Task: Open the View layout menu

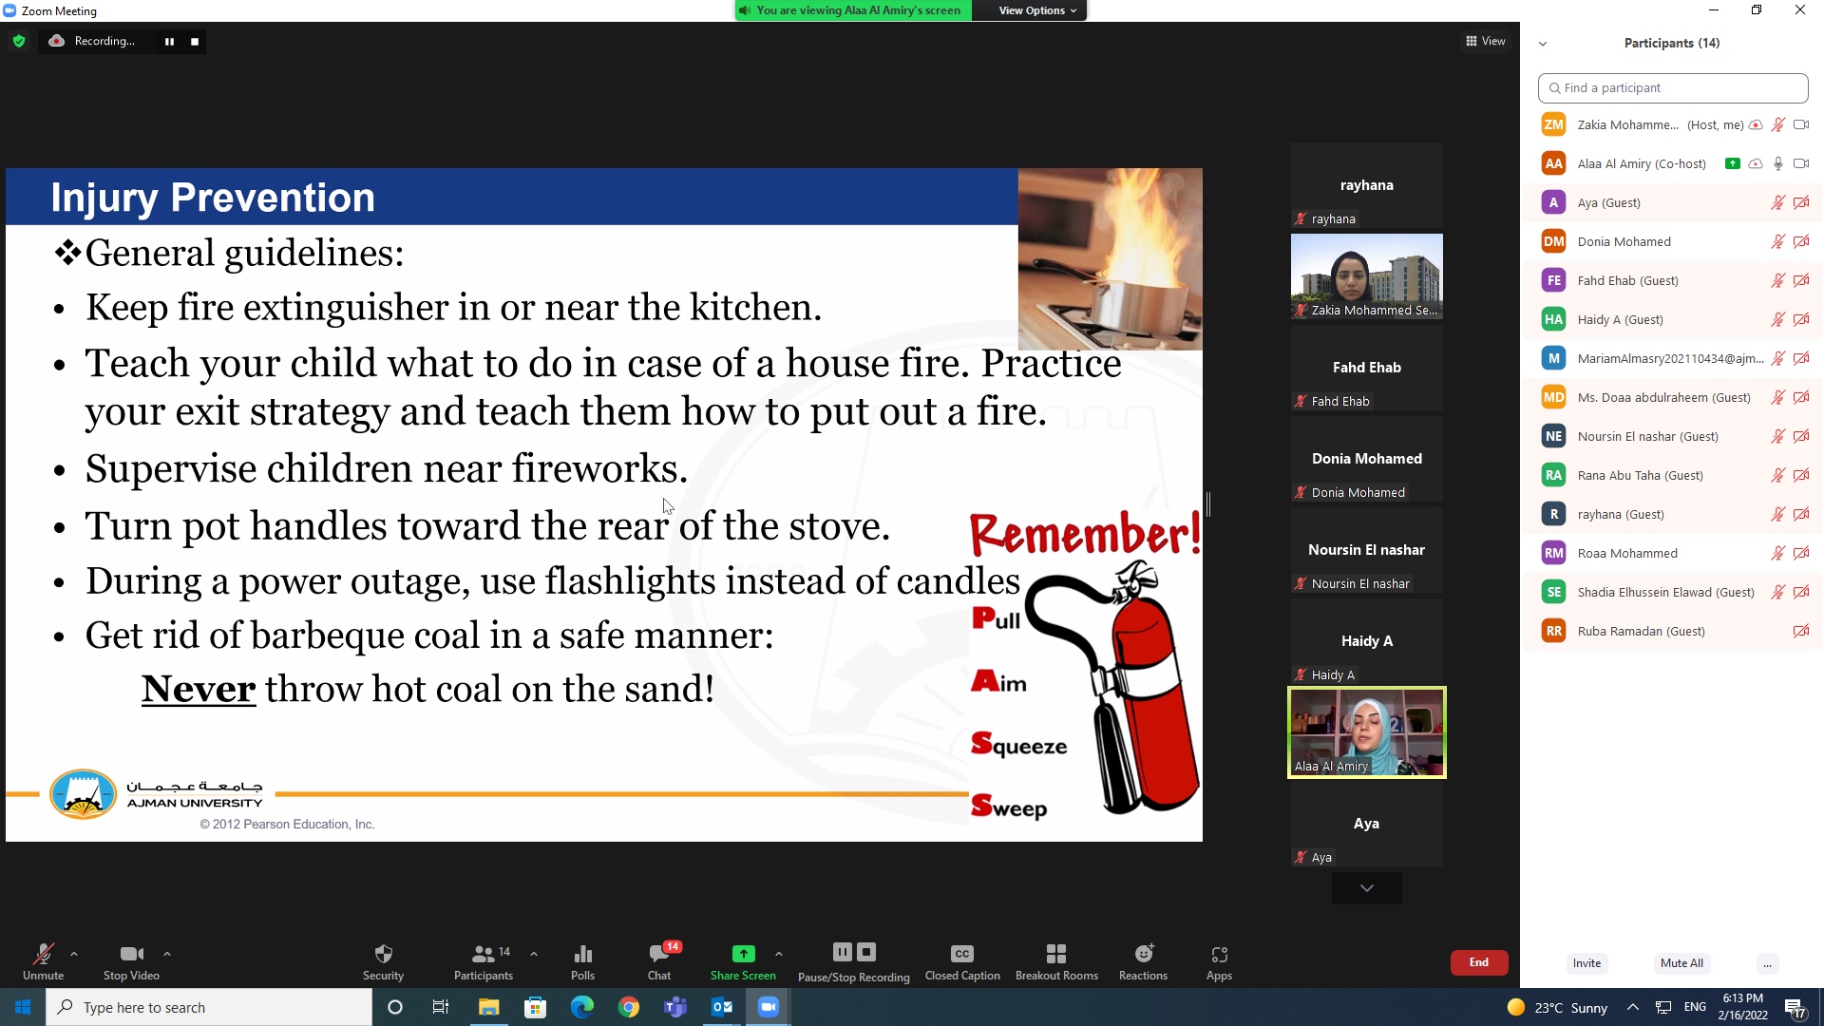Action: 1486,41
